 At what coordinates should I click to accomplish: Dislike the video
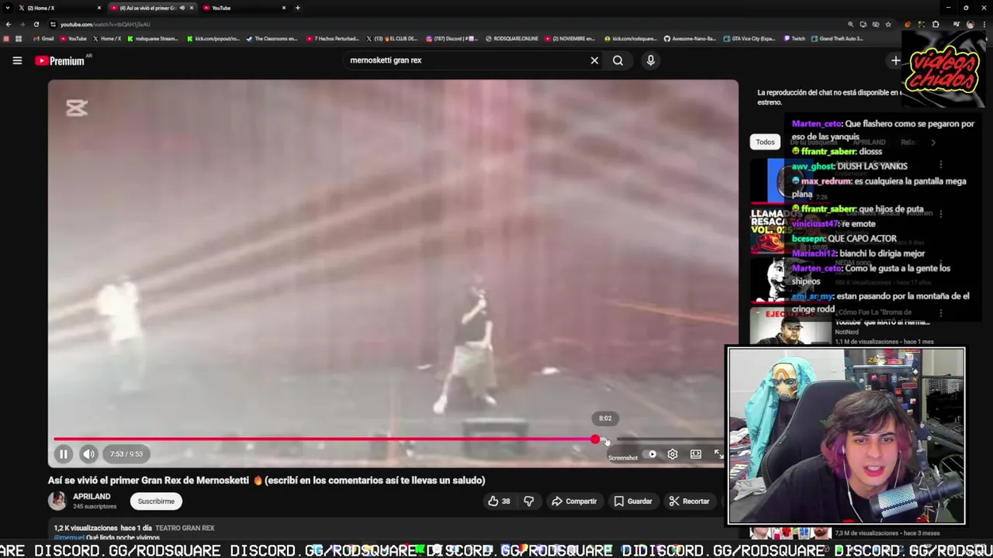point(528,501)
